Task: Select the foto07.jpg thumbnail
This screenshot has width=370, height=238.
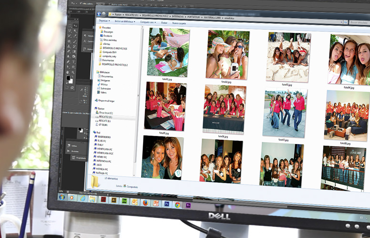Action: pyautogui.click(x=285, y=113)
